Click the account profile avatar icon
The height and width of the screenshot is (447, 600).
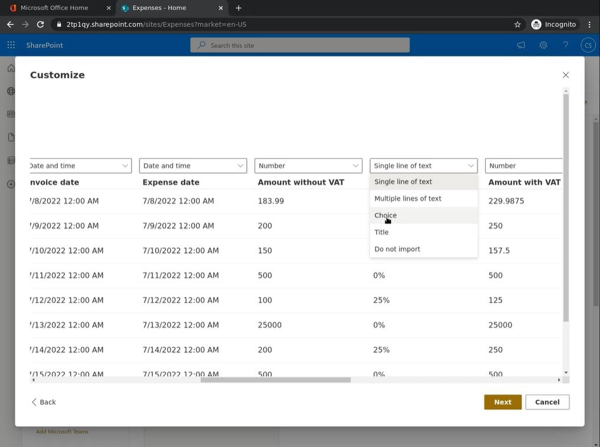[588, 45]
